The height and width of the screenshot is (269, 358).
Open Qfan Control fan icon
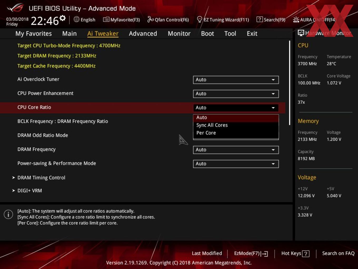coord(150,19)
